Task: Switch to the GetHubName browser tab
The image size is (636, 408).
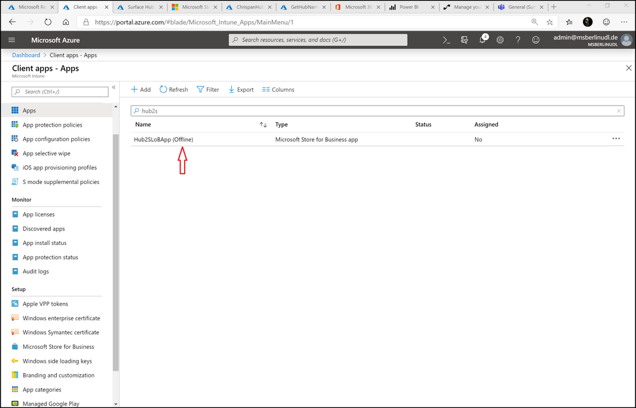Action: [304, 7]
